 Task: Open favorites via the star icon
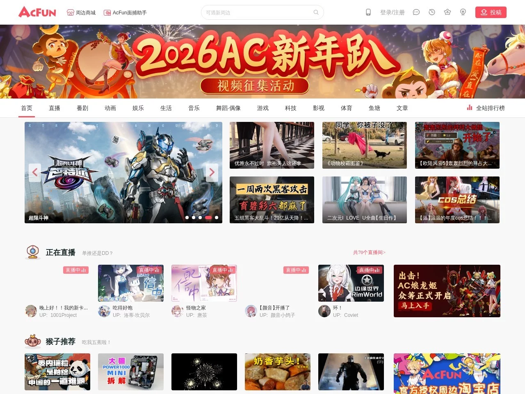tap(447, 12)
